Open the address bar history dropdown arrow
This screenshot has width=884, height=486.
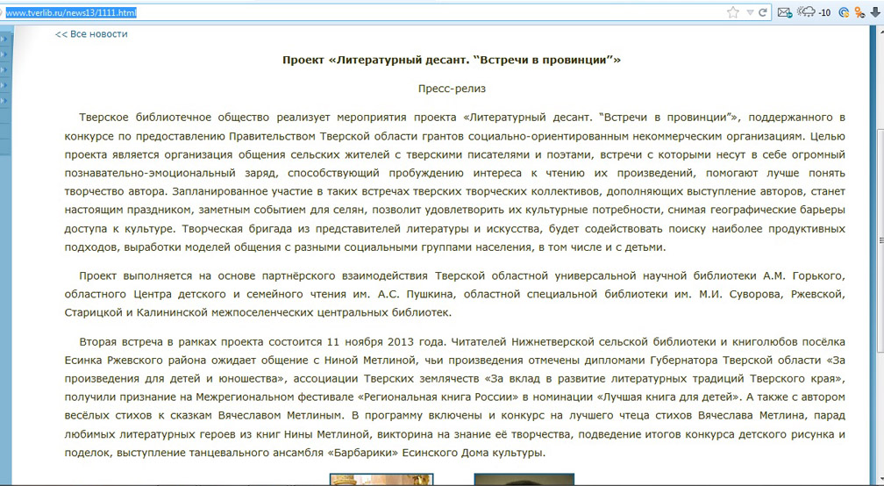point(750,12)
